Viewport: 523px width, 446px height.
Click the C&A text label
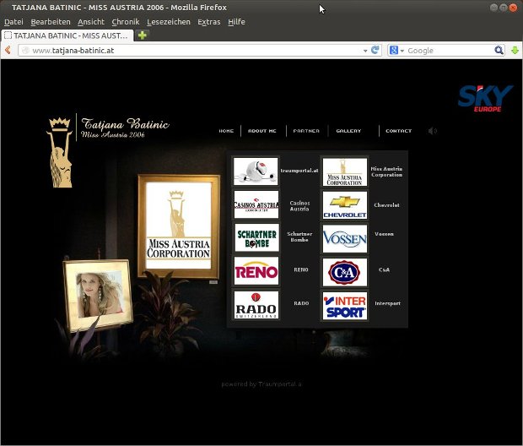tap(384, 269)
